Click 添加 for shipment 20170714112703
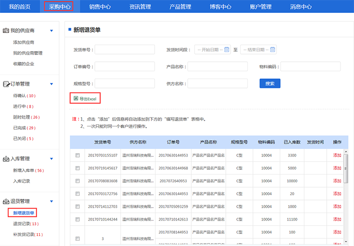Viewport: 354px width, 246px height. (x=337, y=206)
